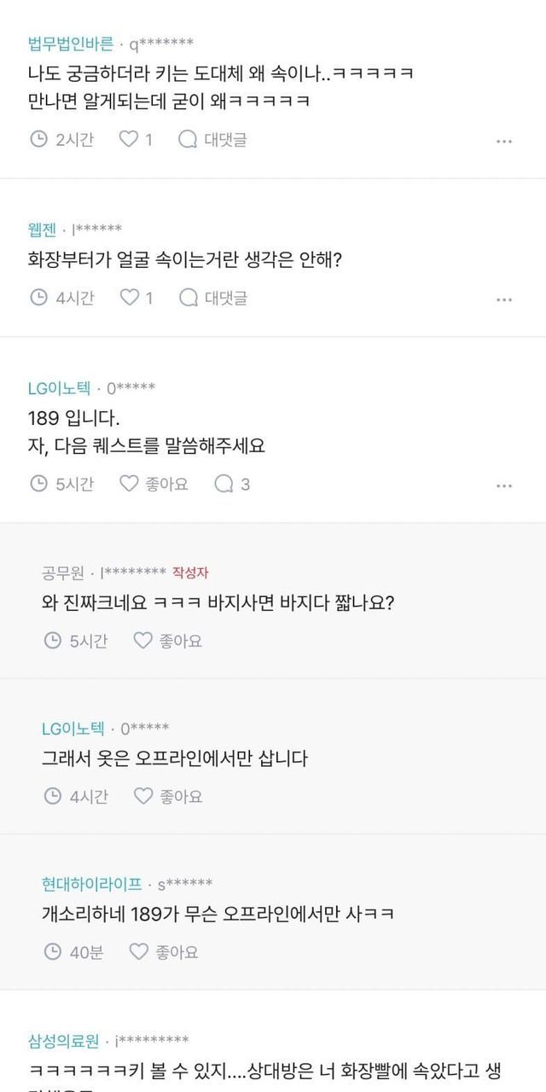Tap LG이노텍 company name on 189 comment
The width and height of the screenshot is (546, 1092).
(x=59, y=387)
